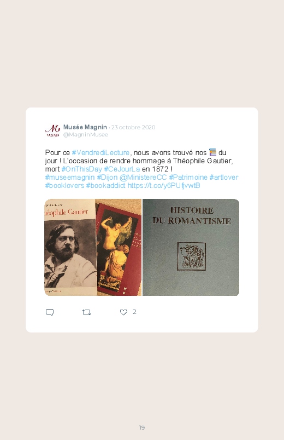This screenshot has height=440, width=284.
Task: Open the #Patrimoine hashtag
Action: click(x=188, y=178)
